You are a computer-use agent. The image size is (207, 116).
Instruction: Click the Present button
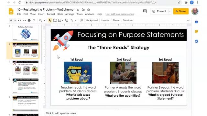[x=159, y=11]
